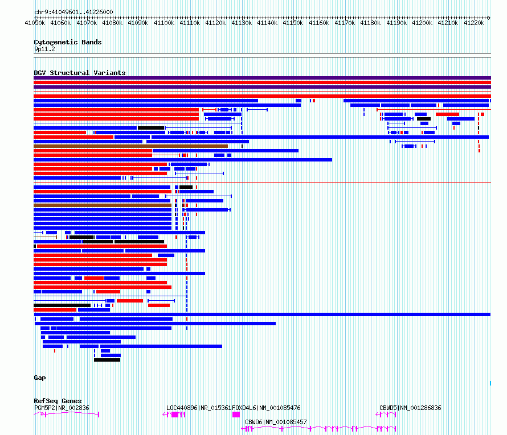Select the 41210k ruler label

(x=448, y=23)
